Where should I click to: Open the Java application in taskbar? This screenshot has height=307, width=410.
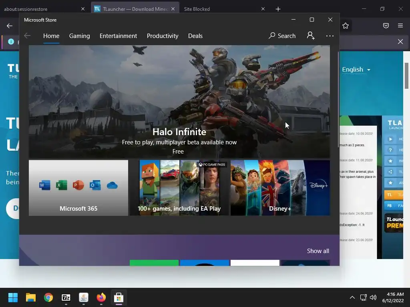pos(84,297)
